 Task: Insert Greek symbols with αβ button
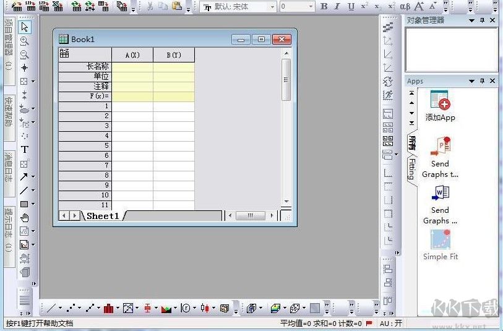pos(405,6)
